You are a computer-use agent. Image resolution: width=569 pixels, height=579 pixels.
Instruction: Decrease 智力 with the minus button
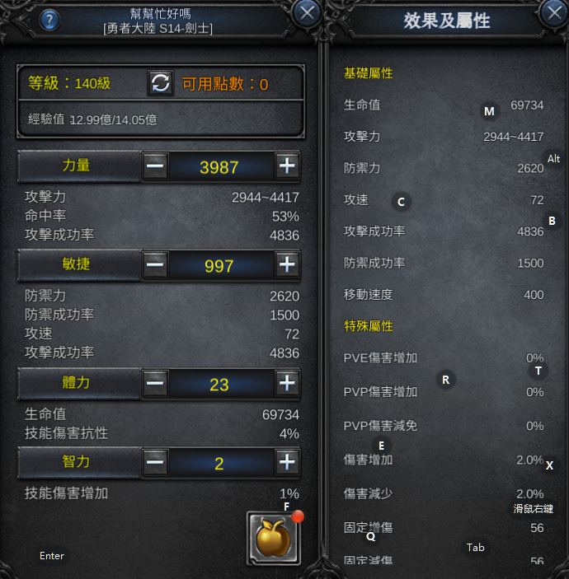point(155,462)
